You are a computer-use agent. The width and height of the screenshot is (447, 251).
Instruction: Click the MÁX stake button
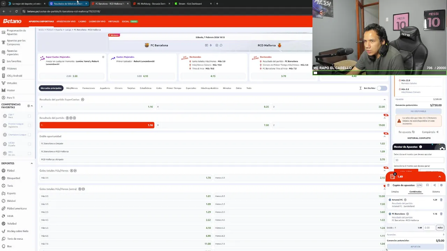pyautogui.click(x=440, y=228)
